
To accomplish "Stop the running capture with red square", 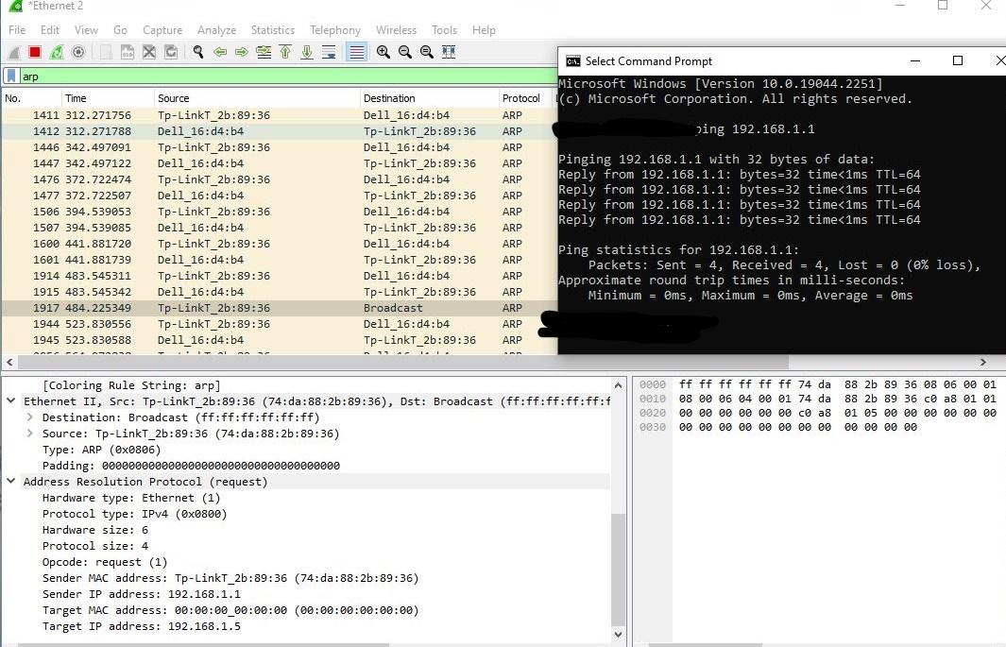I will pyautogui.click(x=35, y=53).
